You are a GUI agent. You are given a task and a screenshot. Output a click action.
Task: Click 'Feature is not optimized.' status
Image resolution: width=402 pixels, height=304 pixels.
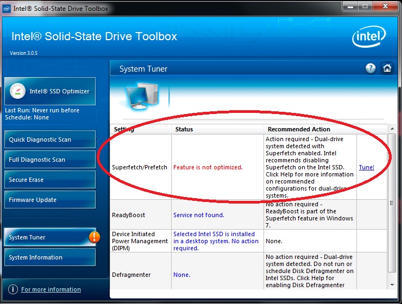click(208, 167)
